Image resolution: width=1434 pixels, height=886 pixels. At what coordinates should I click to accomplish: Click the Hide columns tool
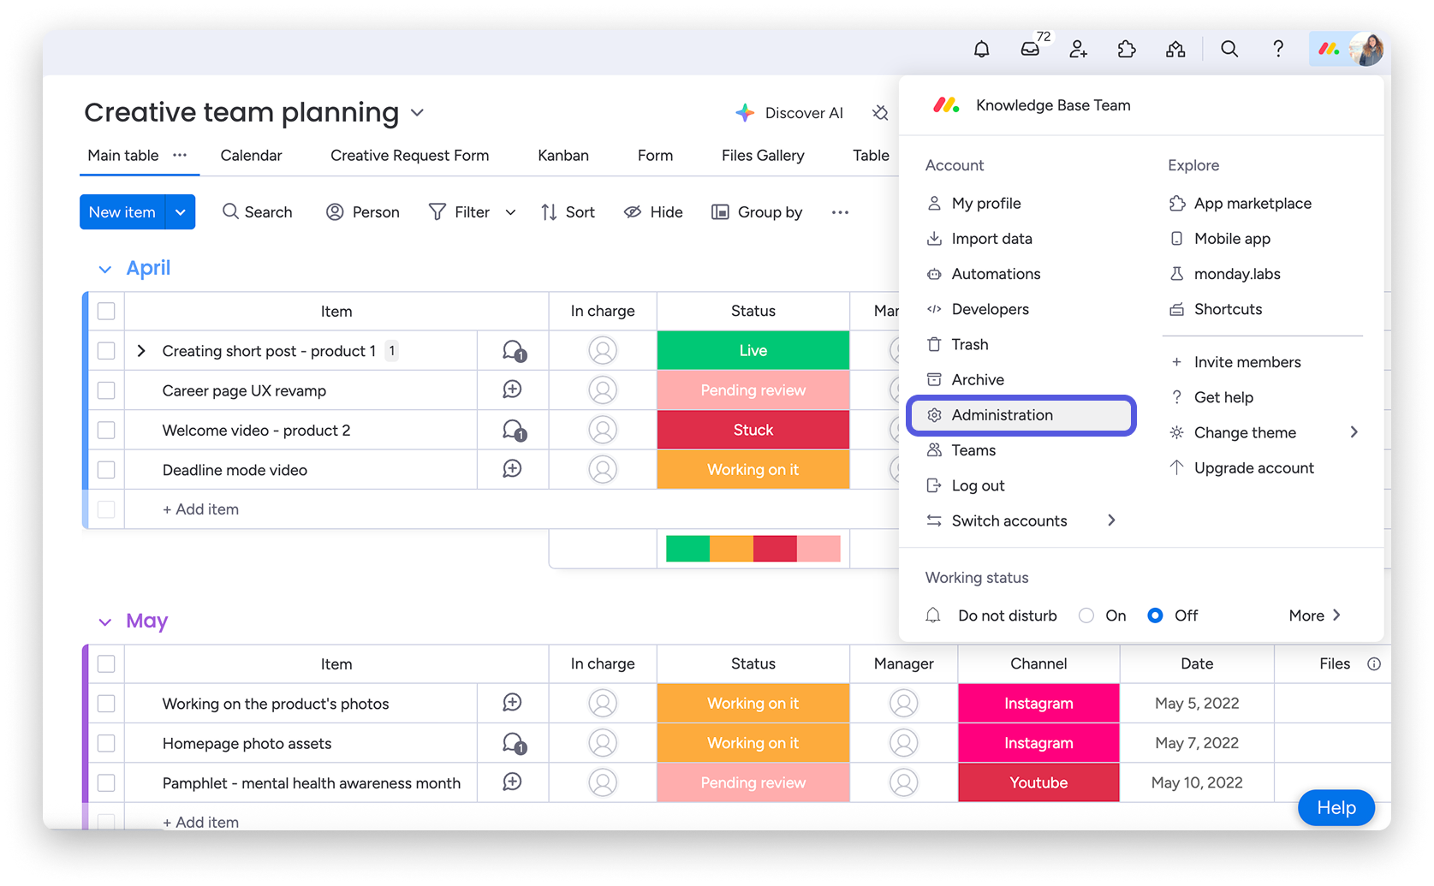tap(653, 212)
